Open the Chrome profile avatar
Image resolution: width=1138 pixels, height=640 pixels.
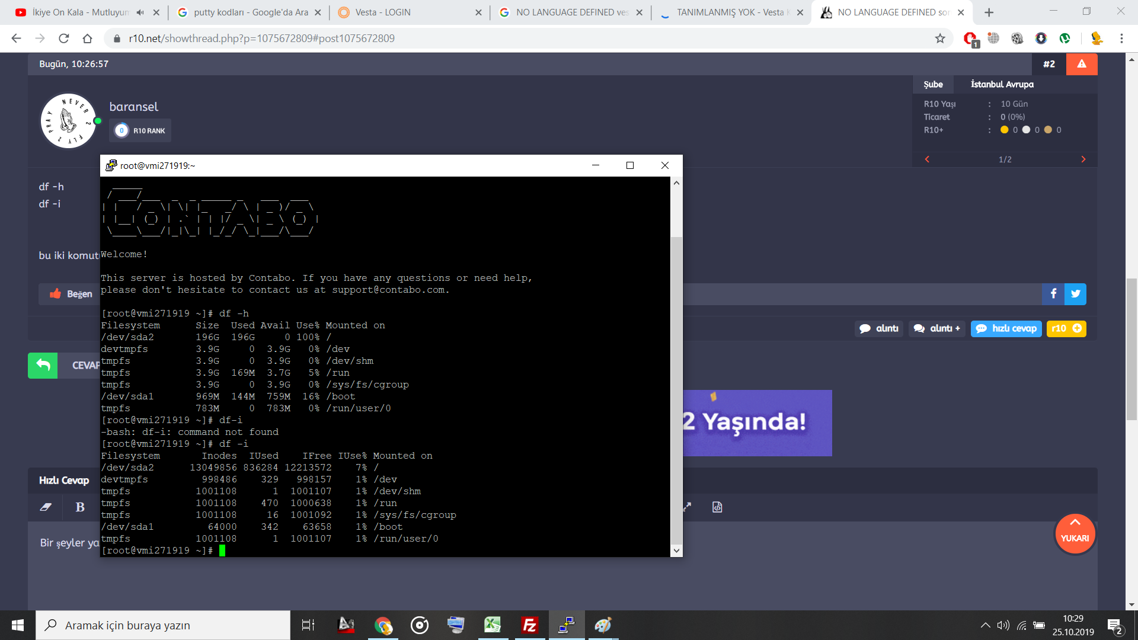click(x=1097, y=39)
